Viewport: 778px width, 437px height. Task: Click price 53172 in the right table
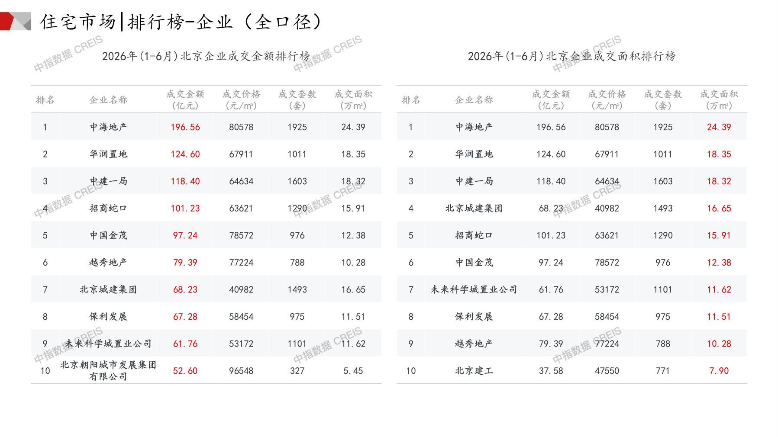(x=607, y=289)
